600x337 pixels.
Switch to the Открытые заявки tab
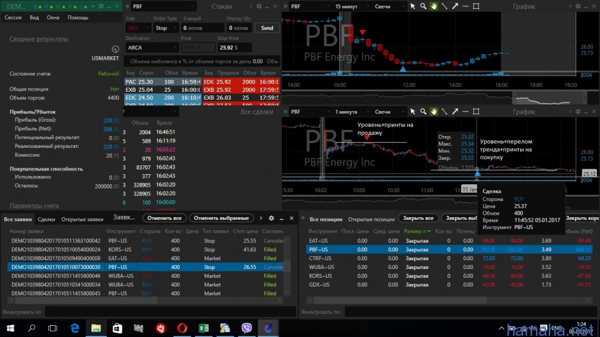(x=82, y=219)
